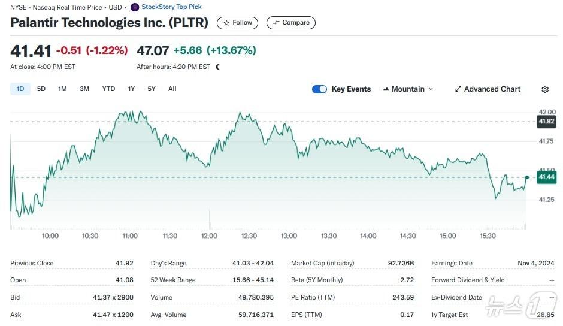Screen dimensions: 563x326
Task: Click the 41.92 previous close label
Action: (546, 122)
